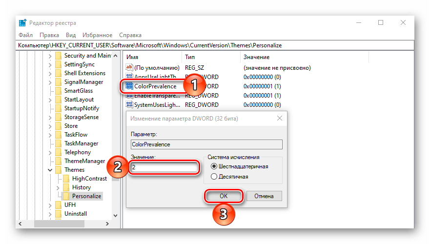Image resolution: width=430 pixels, height=244 pixels.
Task: Close the DWORD edit dialog
Action: coord(279,118)
